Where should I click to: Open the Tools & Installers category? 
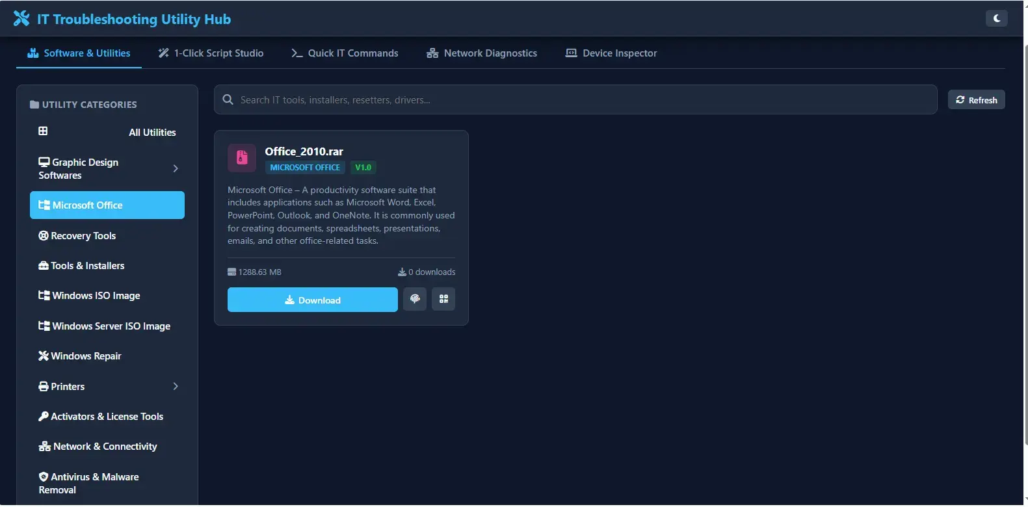click(107, 265)
